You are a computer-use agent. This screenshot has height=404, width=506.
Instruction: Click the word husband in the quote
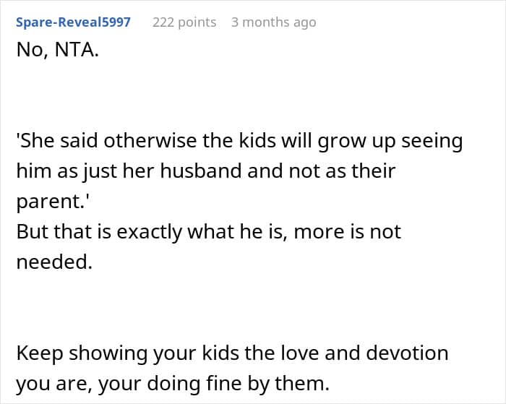201,171
